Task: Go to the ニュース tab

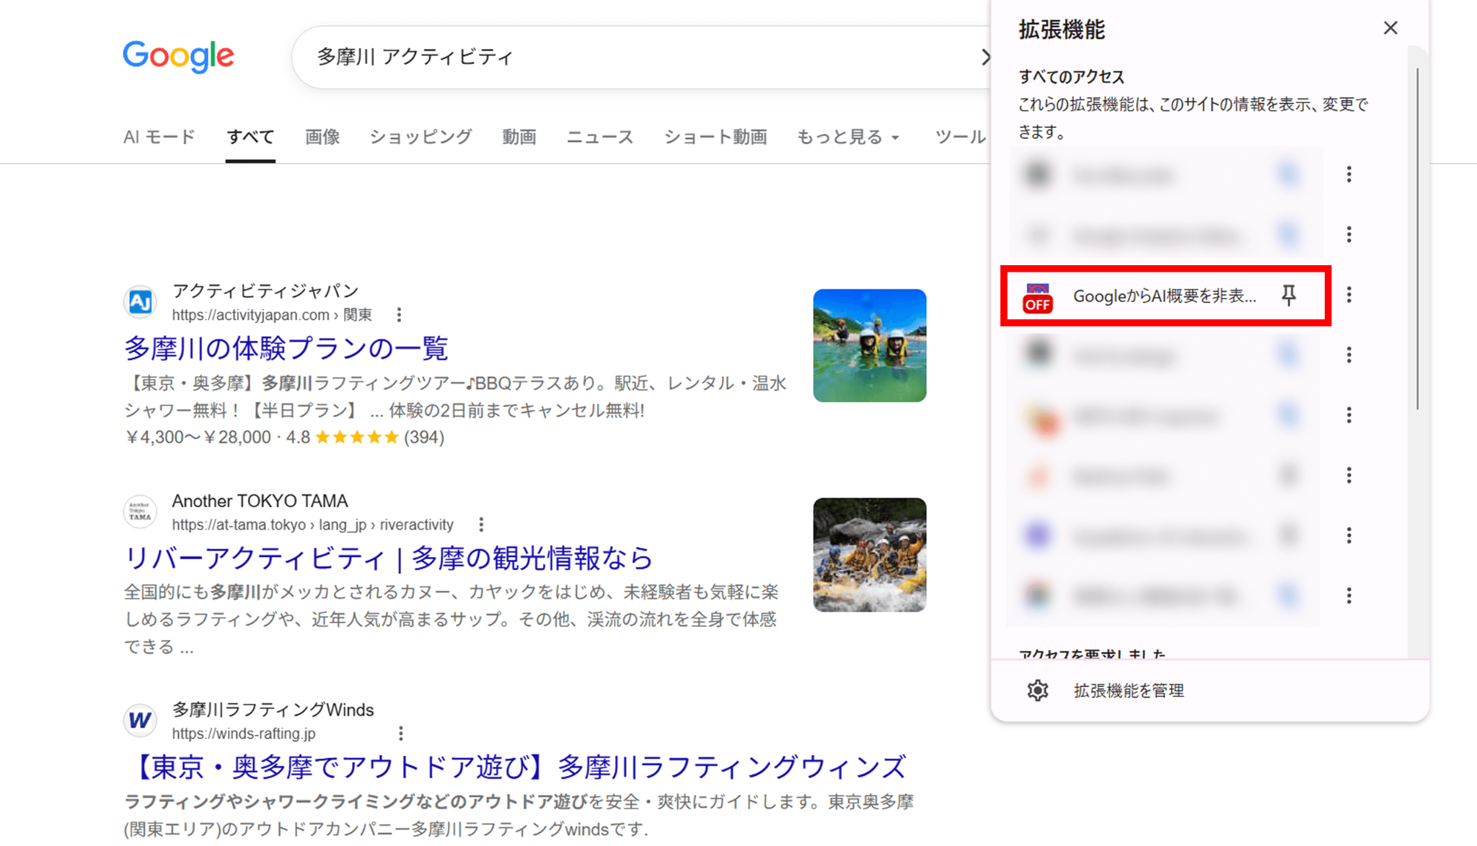Action: tap(600, 137)
